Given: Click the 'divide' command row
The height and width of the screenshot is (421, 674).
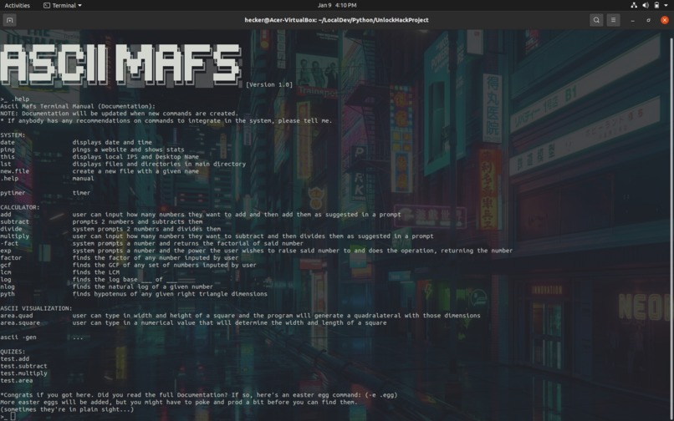Looking at the screenshot, I should click(110, 229).
